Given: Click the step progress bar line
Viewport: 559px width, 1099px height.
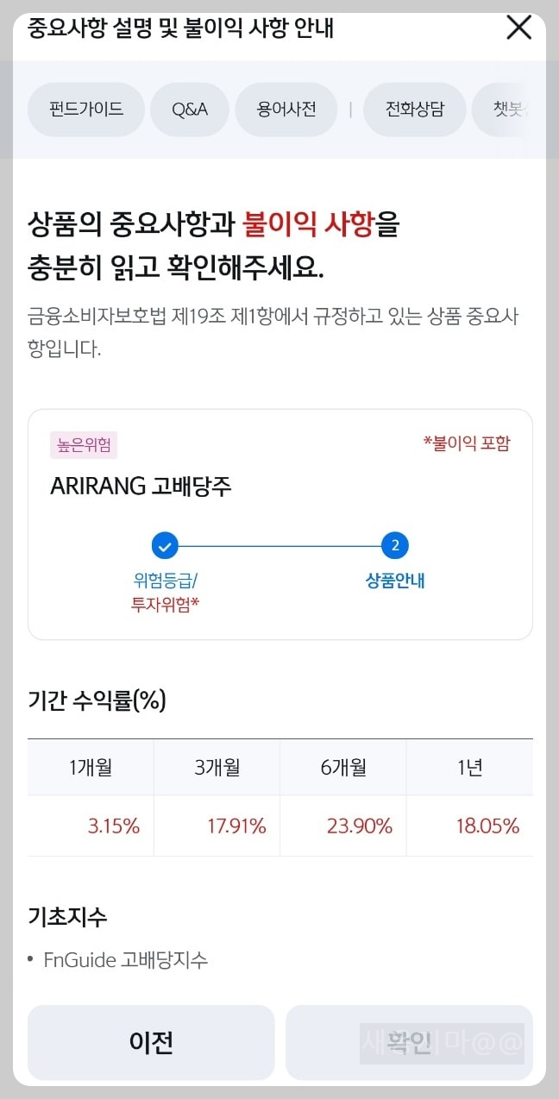Looking at the screenshot, I should pos(279,545).
